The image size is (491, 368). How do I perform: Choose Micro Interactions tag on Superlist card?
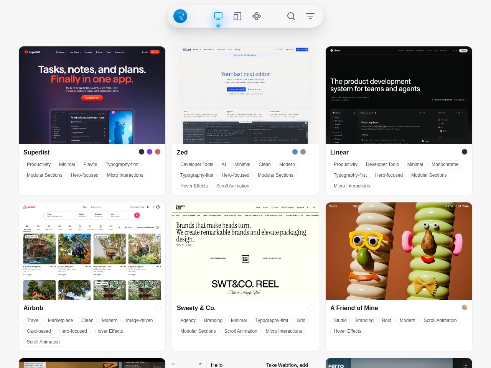[125, 175]
